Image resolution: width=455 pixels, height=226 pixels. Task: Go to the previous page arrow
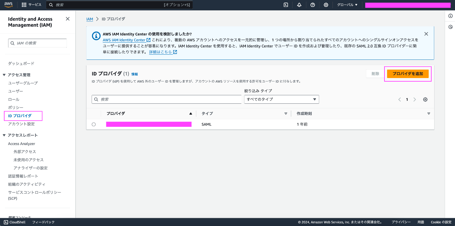(399, 100)
